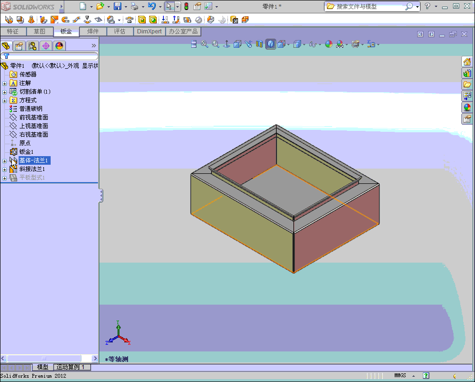
Task: Expand the 方程式 node
Action: 5,100
